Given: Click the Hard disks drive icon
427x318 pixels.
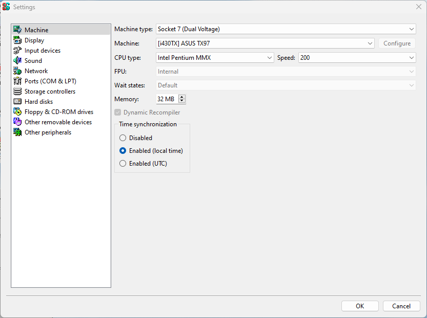Looking at the screenshot, I should pyautogui.click(x=17, y=101).
